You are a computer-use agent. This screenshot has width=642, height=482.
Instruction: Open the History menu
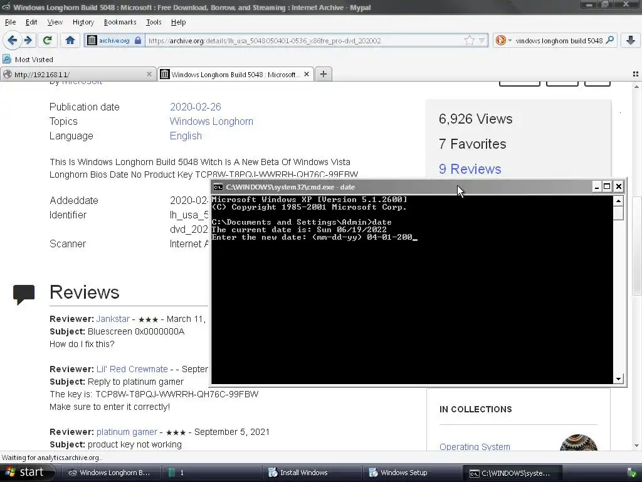83,22
